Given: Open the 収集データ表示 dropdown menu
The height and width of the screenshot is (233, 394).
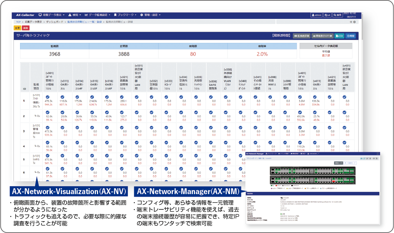Looking at the screenshot, I should [x=51, y=15].
